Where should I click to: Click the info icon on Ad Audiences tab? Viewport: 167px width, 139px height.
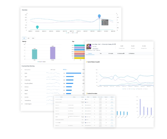124,54
